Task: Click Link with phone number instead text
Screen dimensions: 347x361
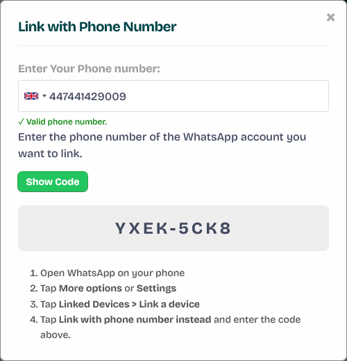Action: [135, 319]
